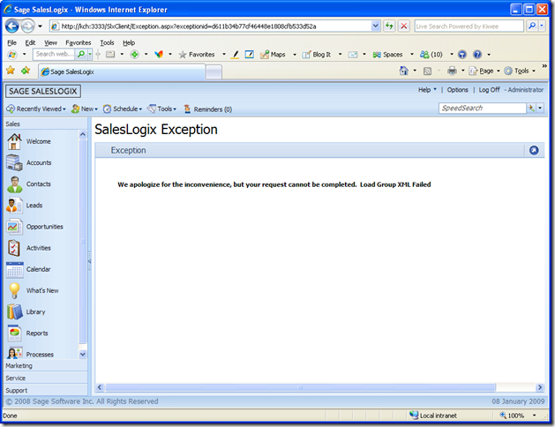Click the Maps toolbar button
The image size is (555, 427).
273,55
